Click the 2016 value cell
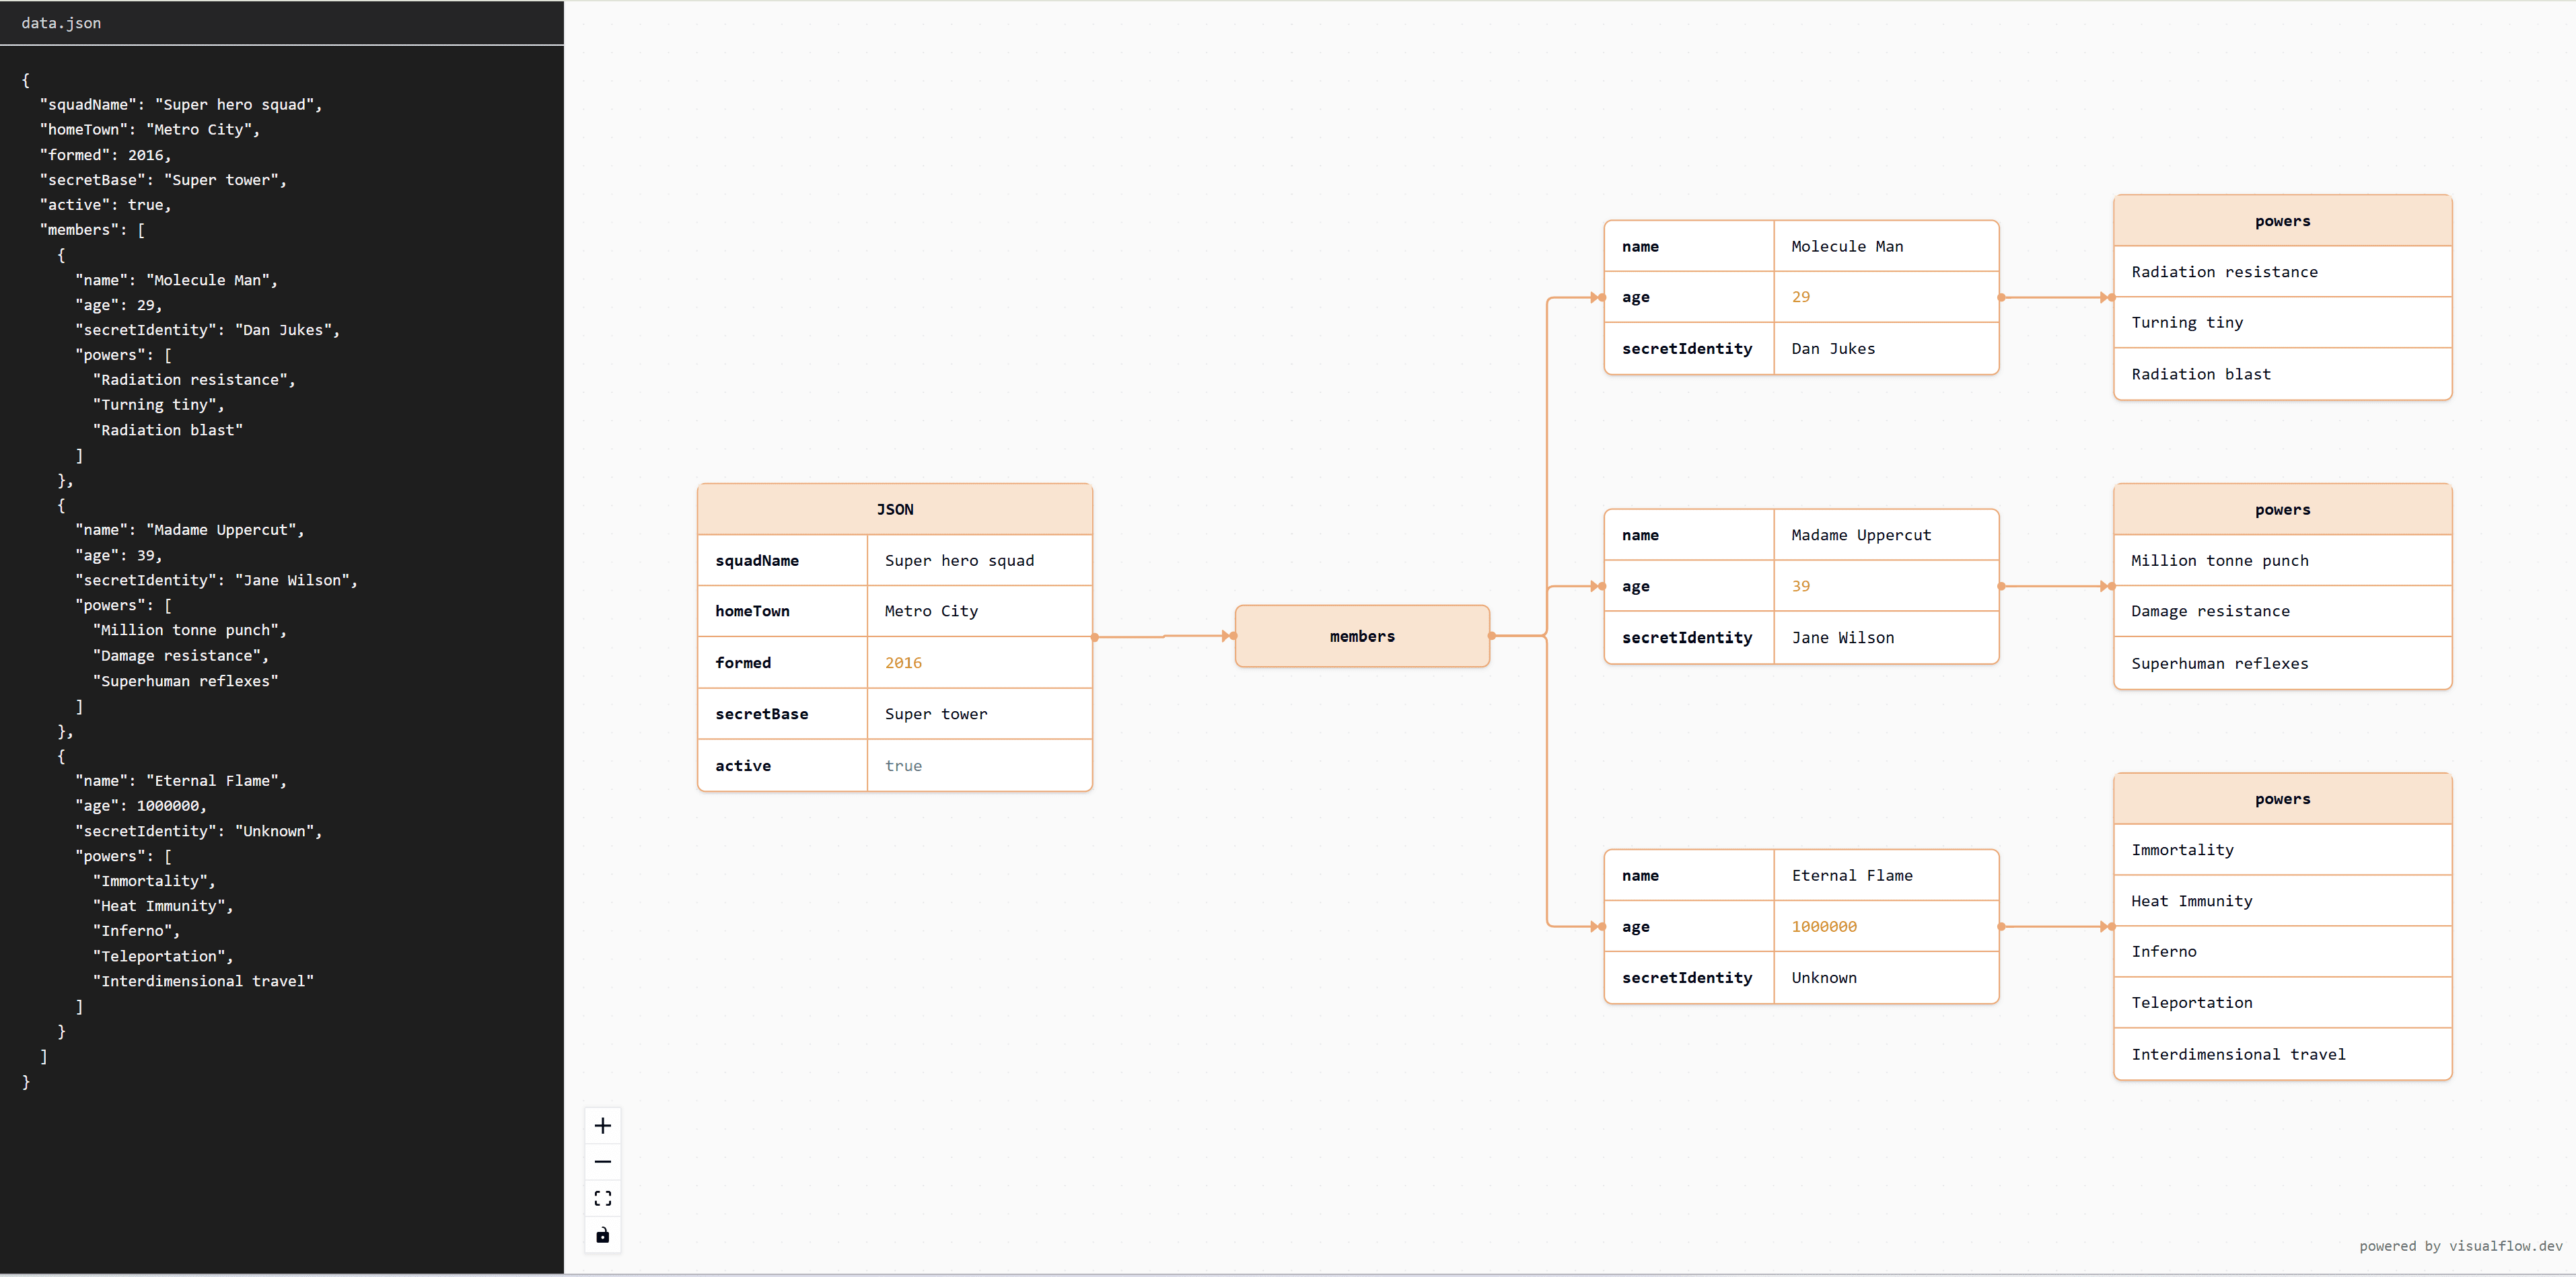 pyautogui.click(x=979, y=663)
